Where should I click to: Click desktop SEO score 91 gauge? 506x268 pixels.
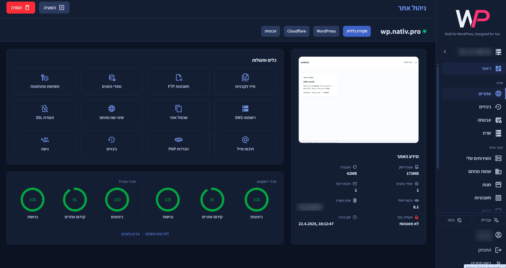(212, 200)
